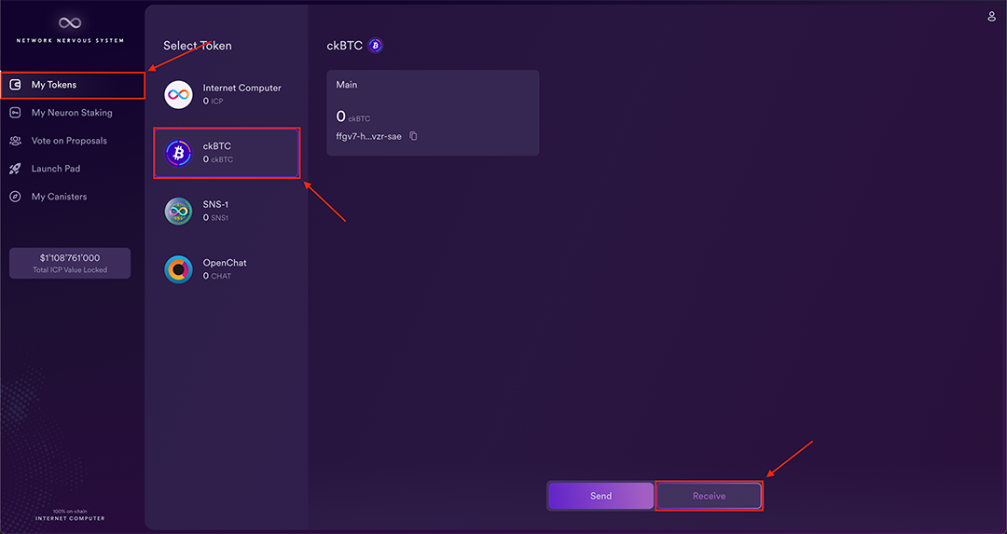Image resolution: width=1007 pixels, height=534 pixels.
Task: Copy the ckBTC Main account address
Action: point(414,136)
